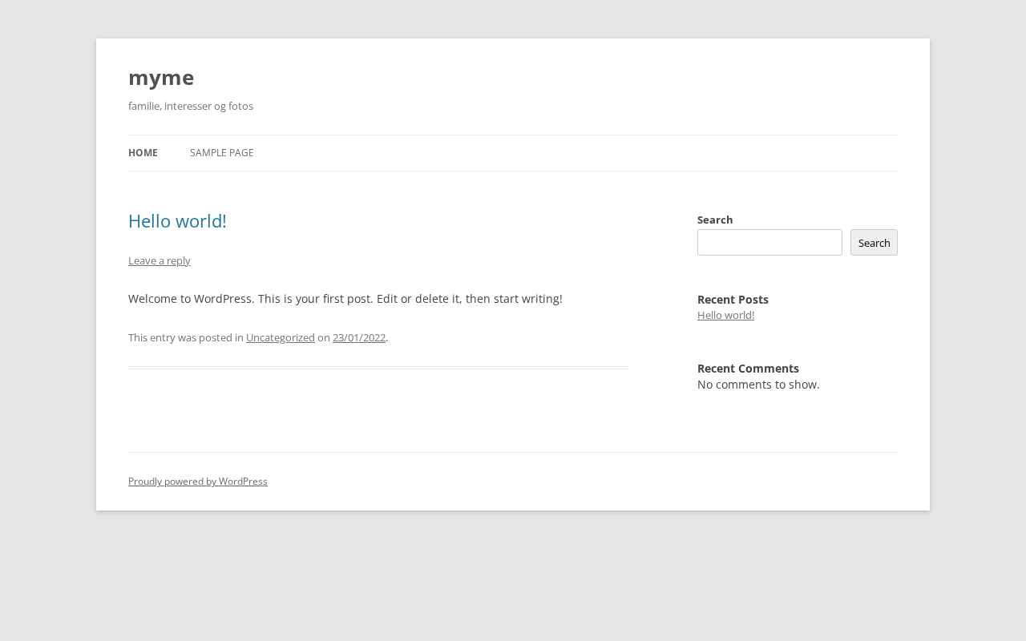This screenshot has width=1026, height=641.
Task: Click the divider line below the post
Action: 378,368
